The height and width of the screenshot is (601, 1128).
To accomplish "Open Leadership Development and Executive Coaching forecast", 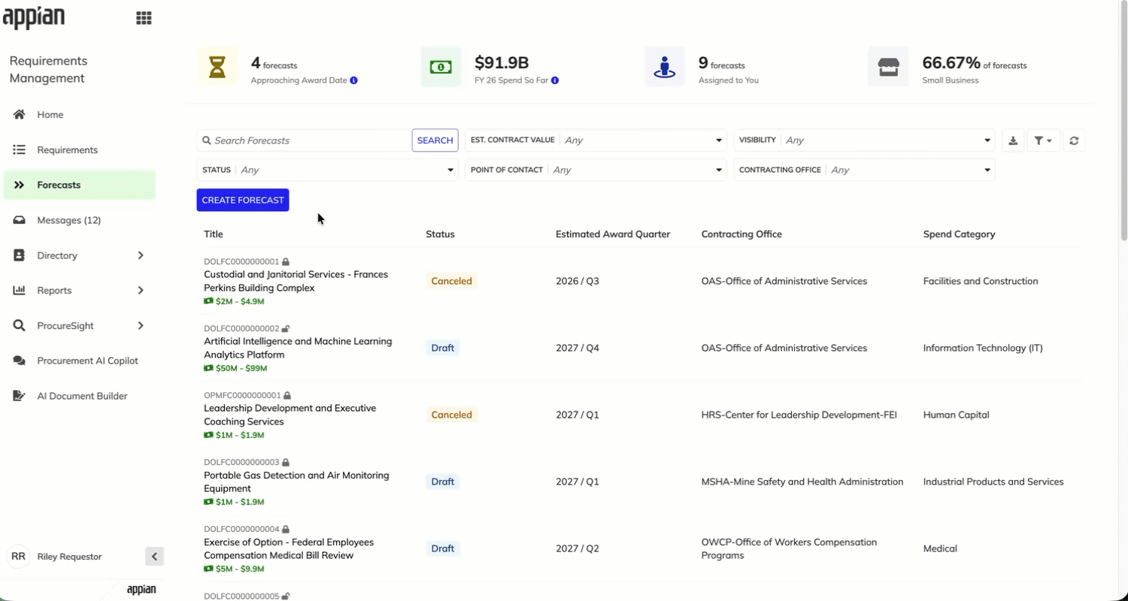I will click(290, 415).
